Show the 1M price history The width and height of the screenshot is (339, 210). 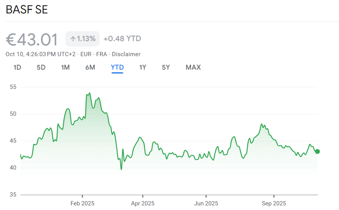pos(65,67)
